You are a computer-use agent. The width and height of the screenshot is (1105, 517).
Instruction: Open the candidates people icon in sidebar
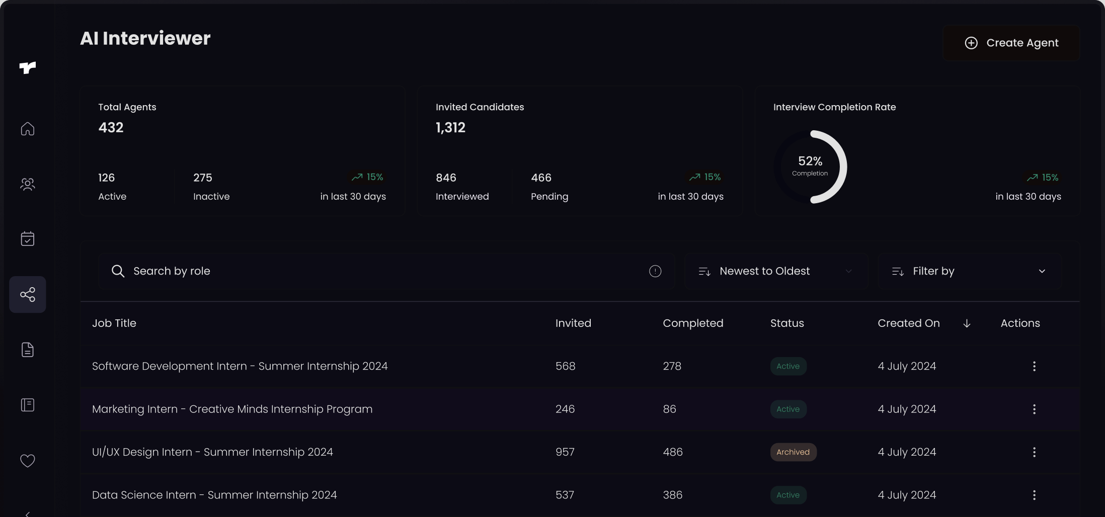click(28, 185)
